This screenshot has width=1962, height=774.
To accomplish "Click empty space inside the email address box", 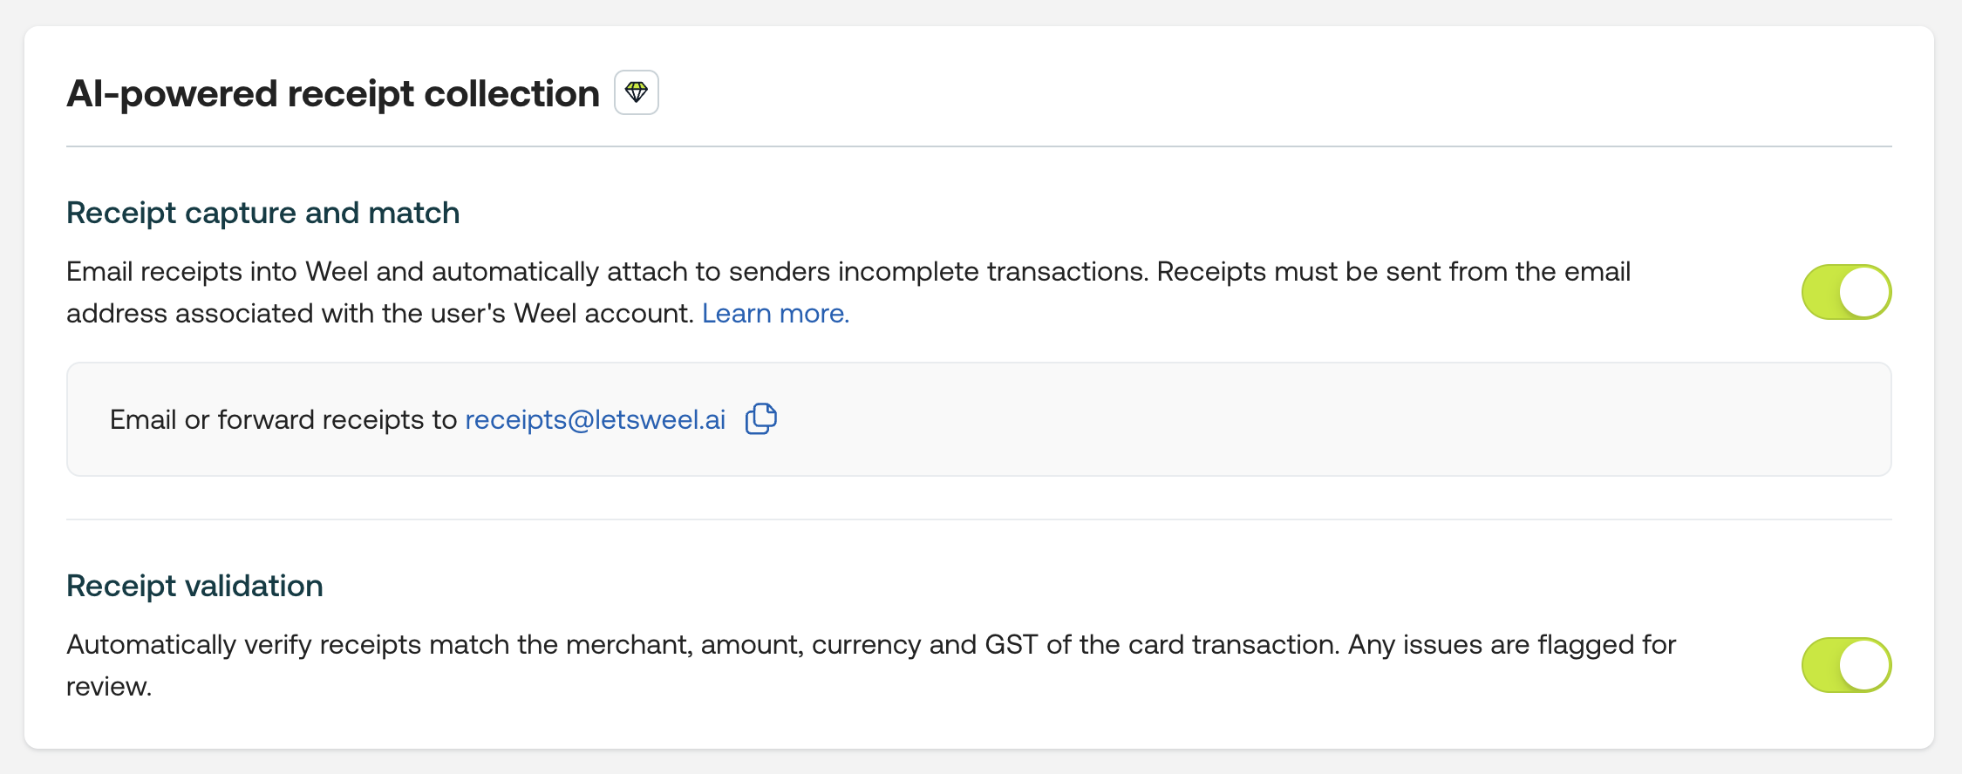I will (x=1308, y=420).
